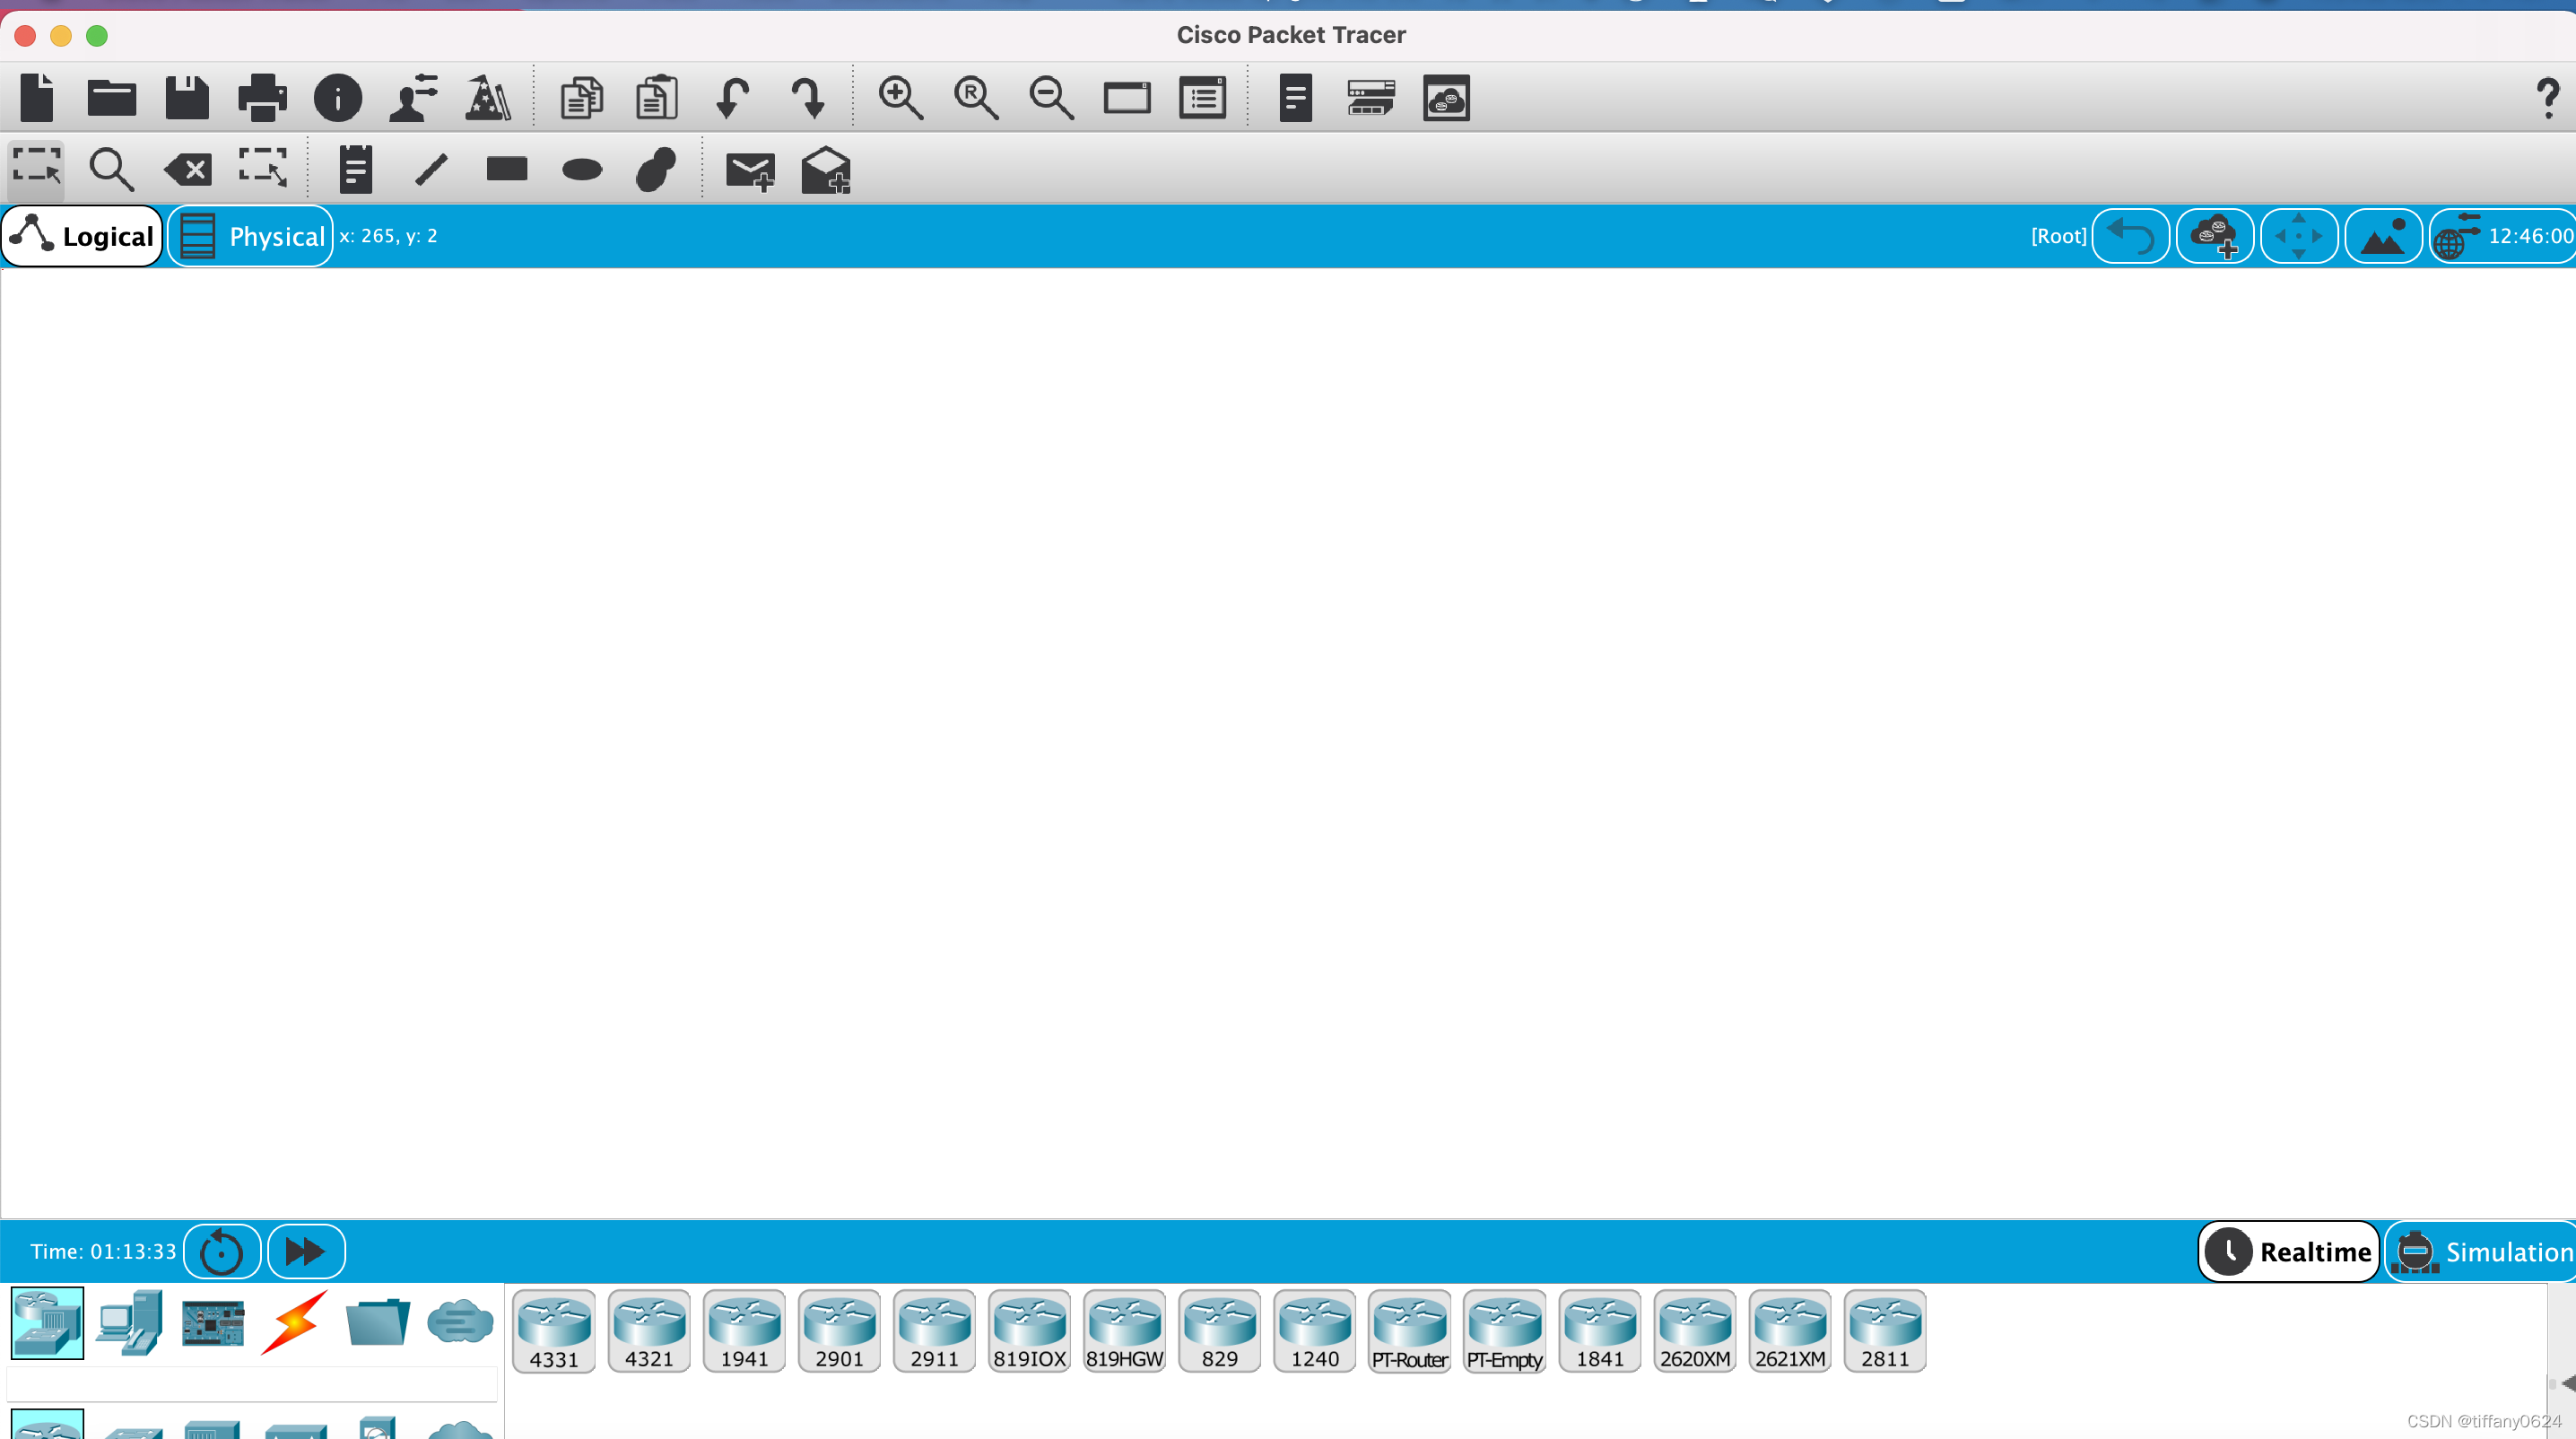Set tiled background with mountain icon

click(2383, 236)
